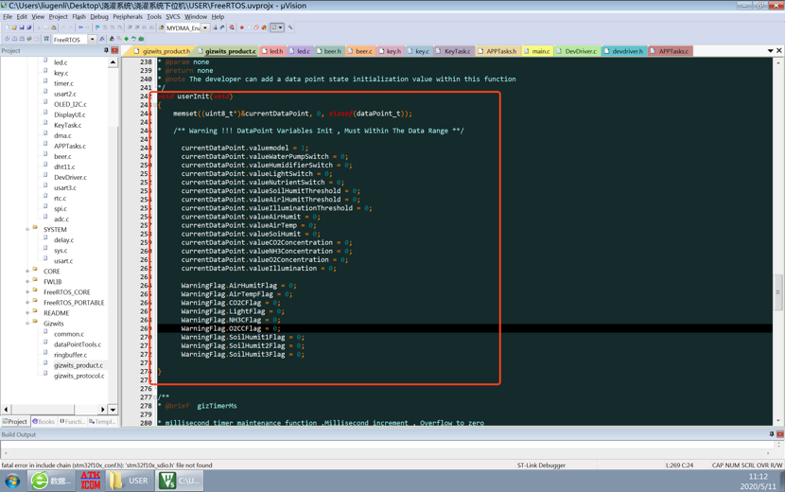The width and height of the screenshot is (785, 492).
Task: Open the SVCS menu
Action: [173, 16]
